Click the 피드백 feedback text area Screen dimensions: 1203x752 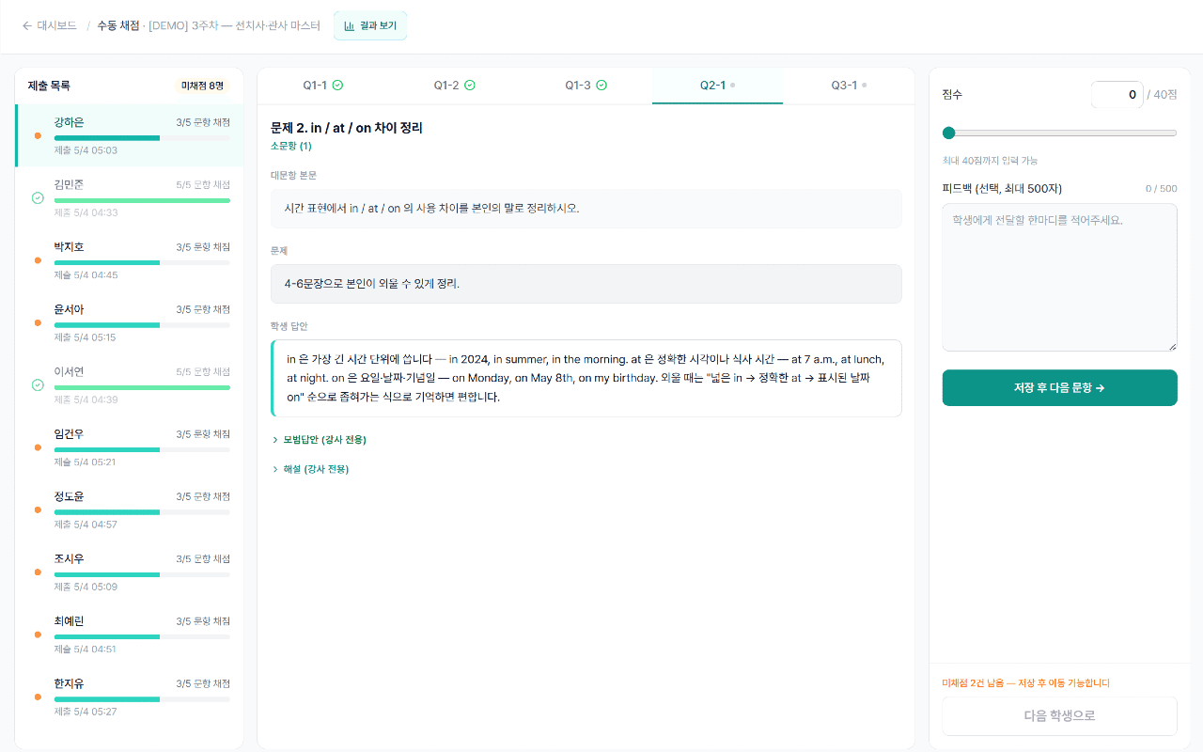pyautogui.click(x=1059, y=277)
